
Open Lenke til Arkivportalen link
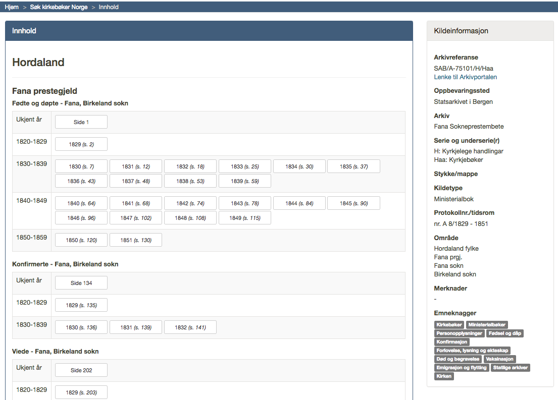tap(465, 77)
